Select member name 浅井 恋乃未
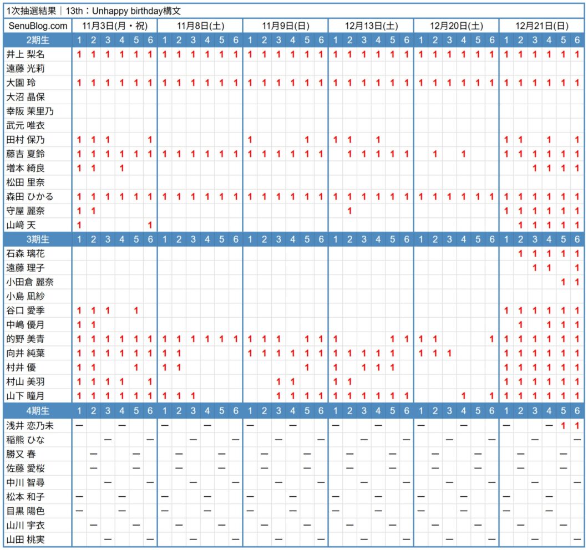Image resolution: width=588 pixels, height=550 pixels. point(30,425)
